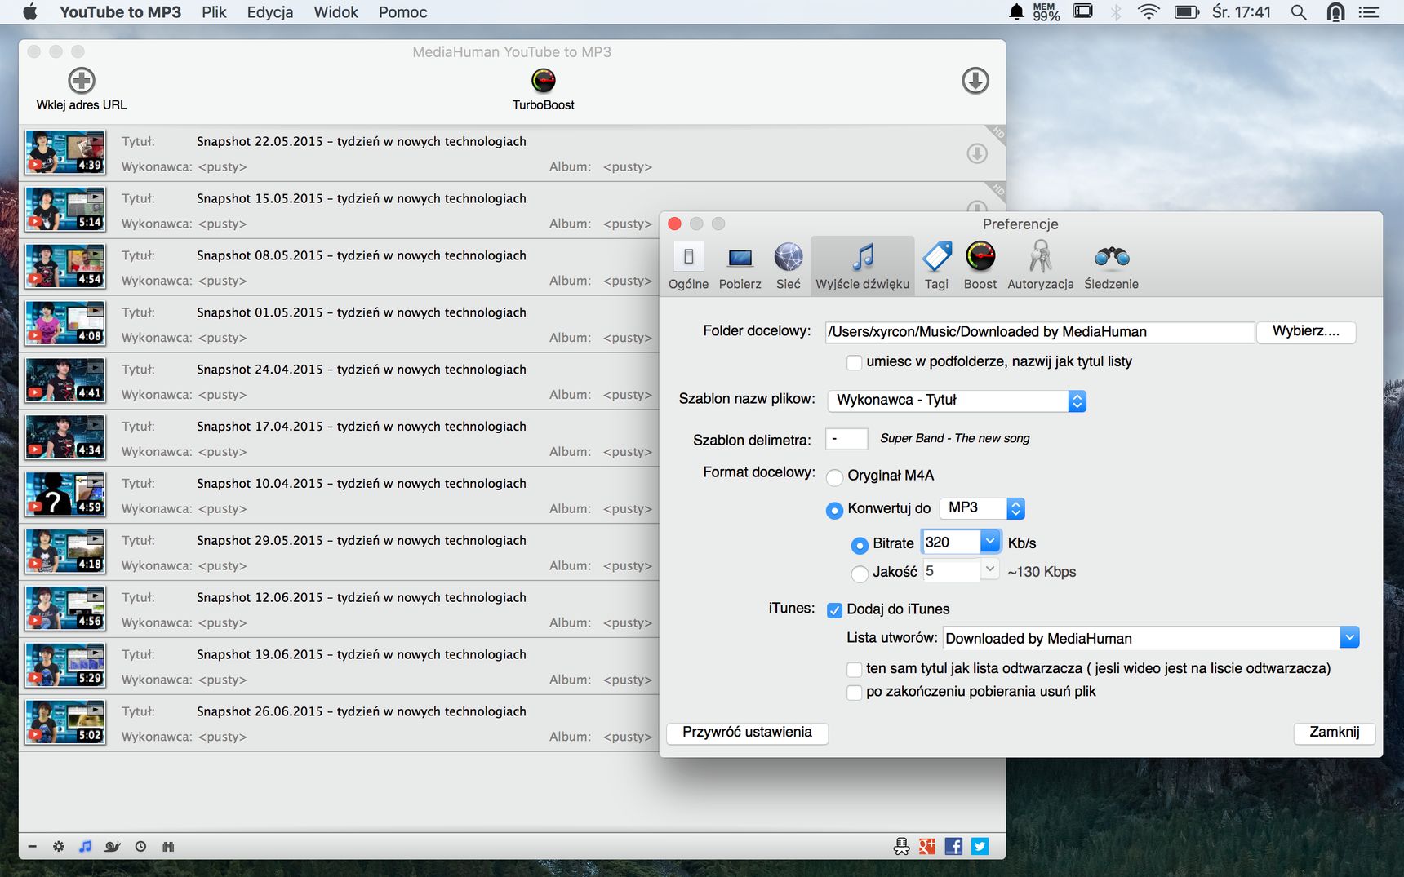Select Bitrate radio button

860,545
